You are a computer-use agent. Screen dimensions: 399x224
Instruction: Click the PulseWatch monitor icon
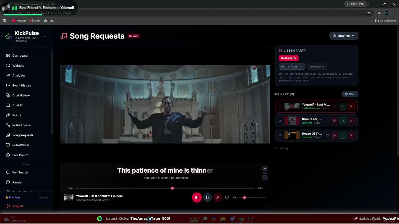click(x=8, y=145)
